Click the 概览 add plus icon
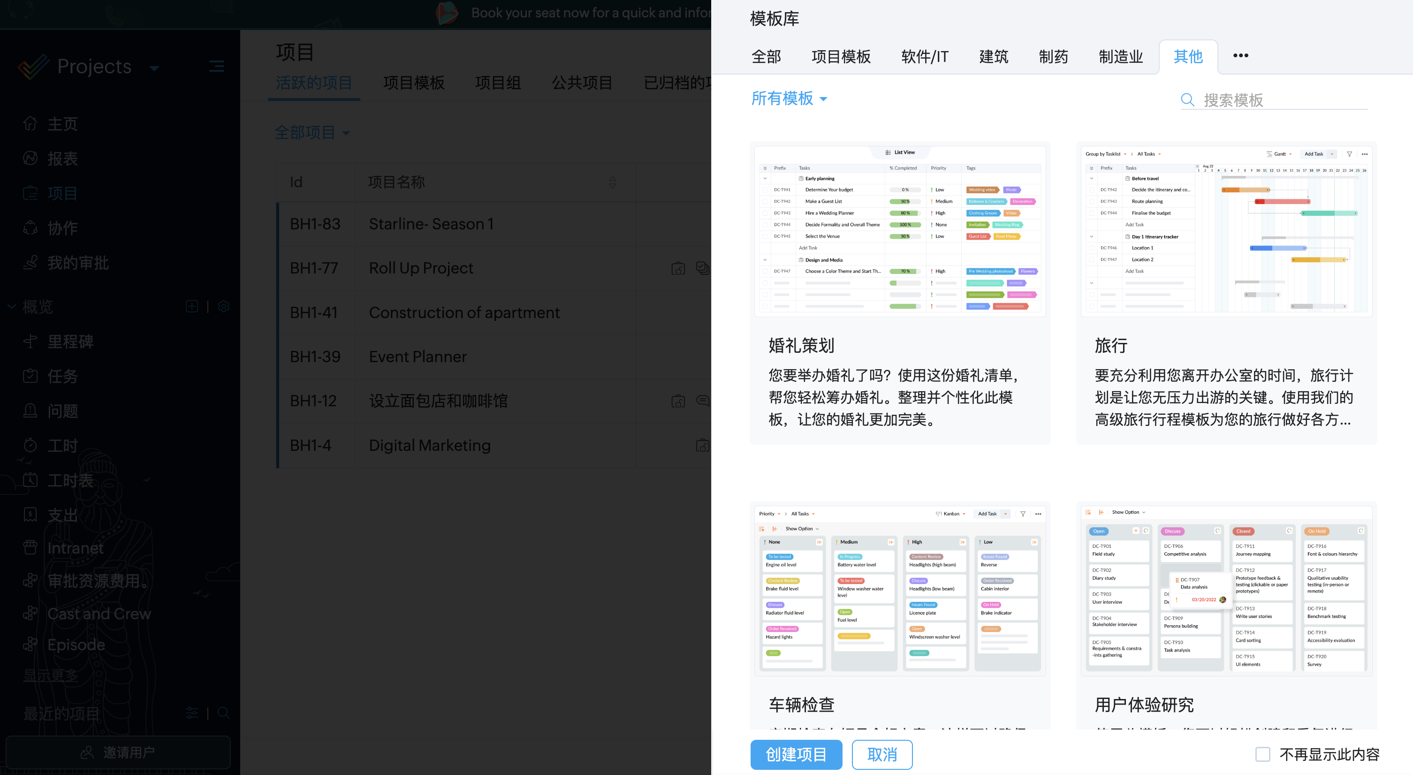 coord(192,307)
